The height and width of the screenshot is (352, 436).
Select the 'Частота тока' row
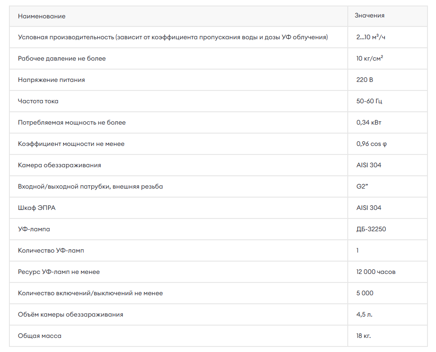coord(218,101)
